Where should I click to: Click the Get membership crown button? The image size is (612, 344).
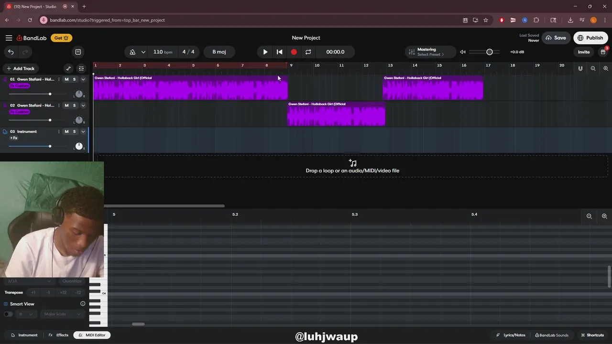[x=62, y=38]
